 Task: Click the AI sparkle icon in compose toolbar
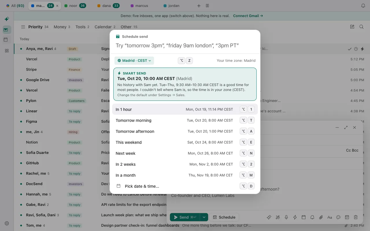[x=269, y=217]
